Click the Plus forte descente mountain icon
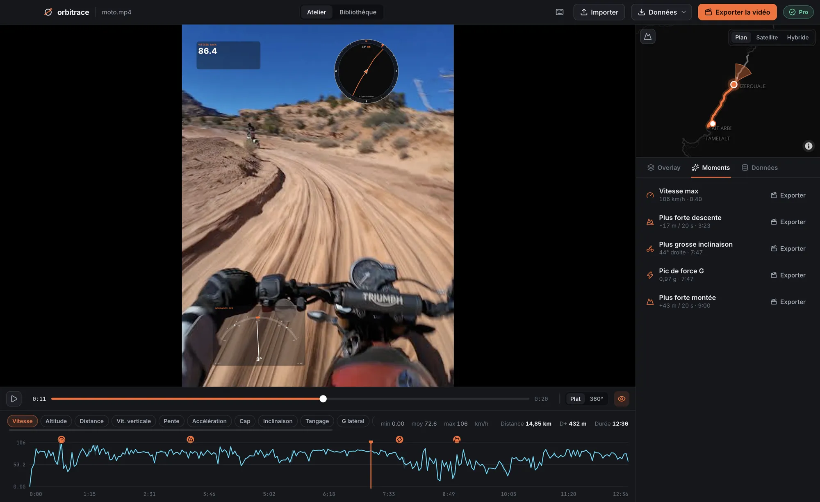820x502 pixels. click(x=650, y=222)
